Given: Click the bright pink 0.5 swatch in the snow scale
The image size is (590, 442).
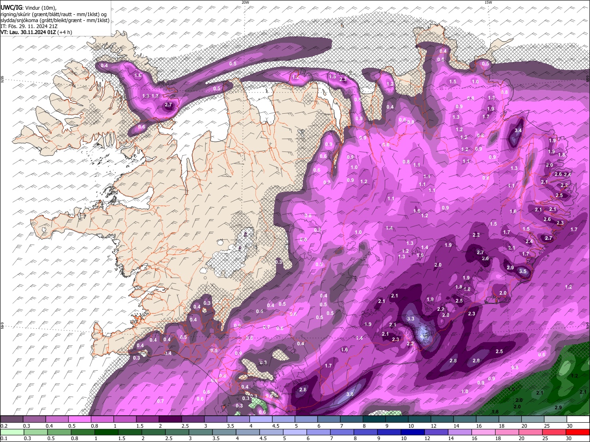Looking at the screenshot, I should coord(79,419).
